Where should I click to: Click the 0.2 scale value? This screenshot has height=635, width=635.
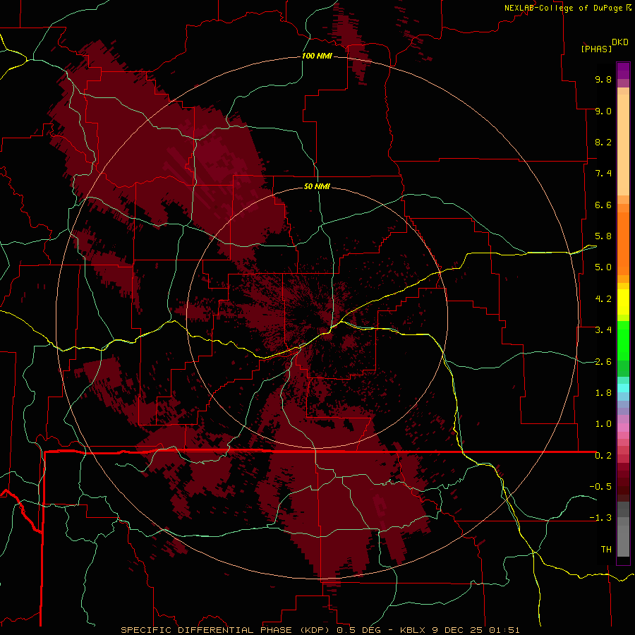603,456
